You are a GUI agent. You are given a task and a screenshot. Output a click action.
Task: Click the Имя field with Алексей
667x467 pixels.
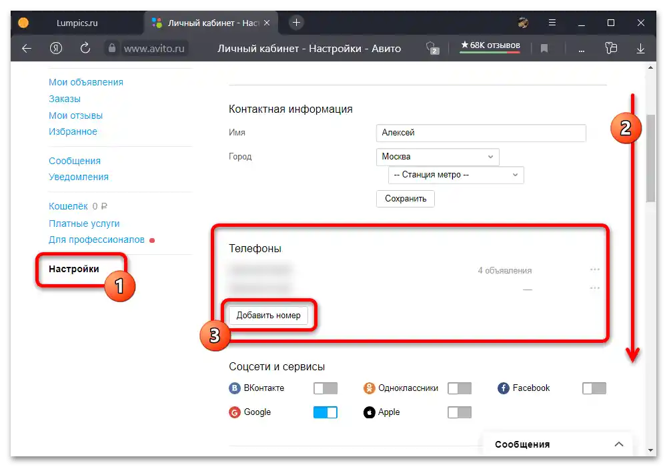tap(481, 133)
